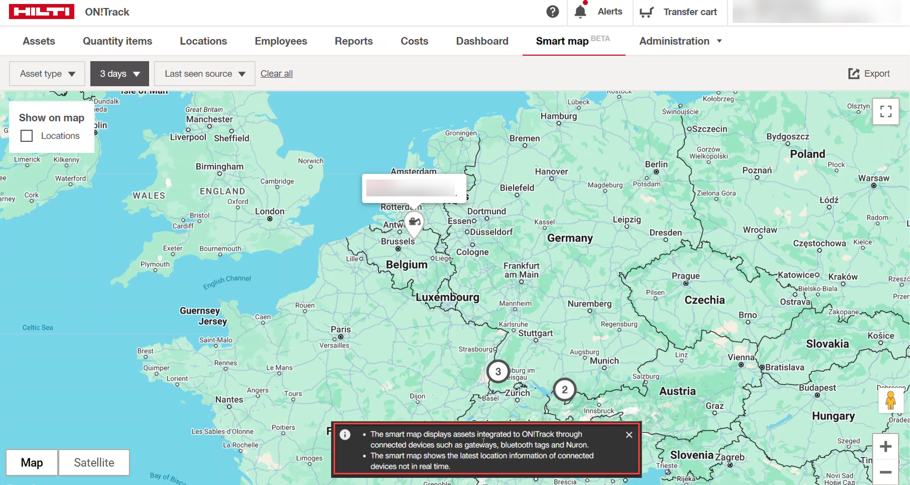Open the Costs tab
This screenshot has height=485, width=910.
(x=414, y=41)
